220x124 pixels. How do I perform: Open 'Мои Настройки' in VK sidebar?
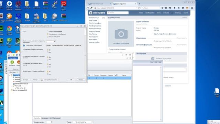click(x=94, y=42)
